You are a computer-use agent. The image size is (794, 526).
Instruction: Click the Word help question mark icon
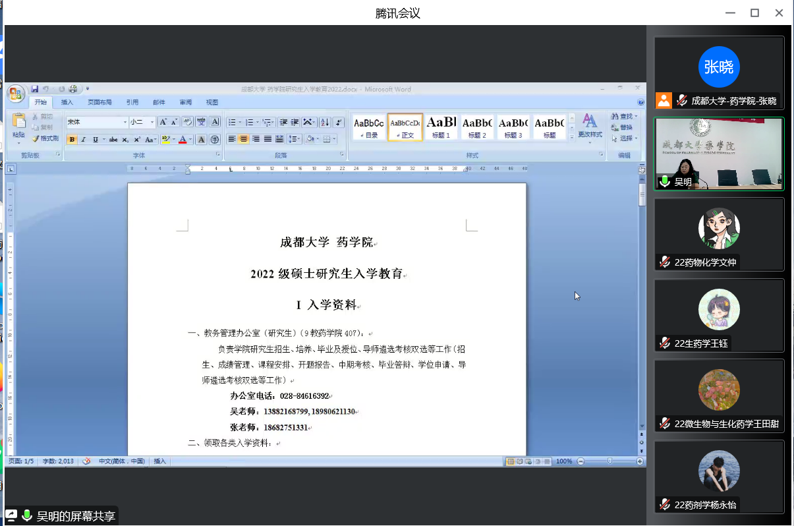(640, 102)
